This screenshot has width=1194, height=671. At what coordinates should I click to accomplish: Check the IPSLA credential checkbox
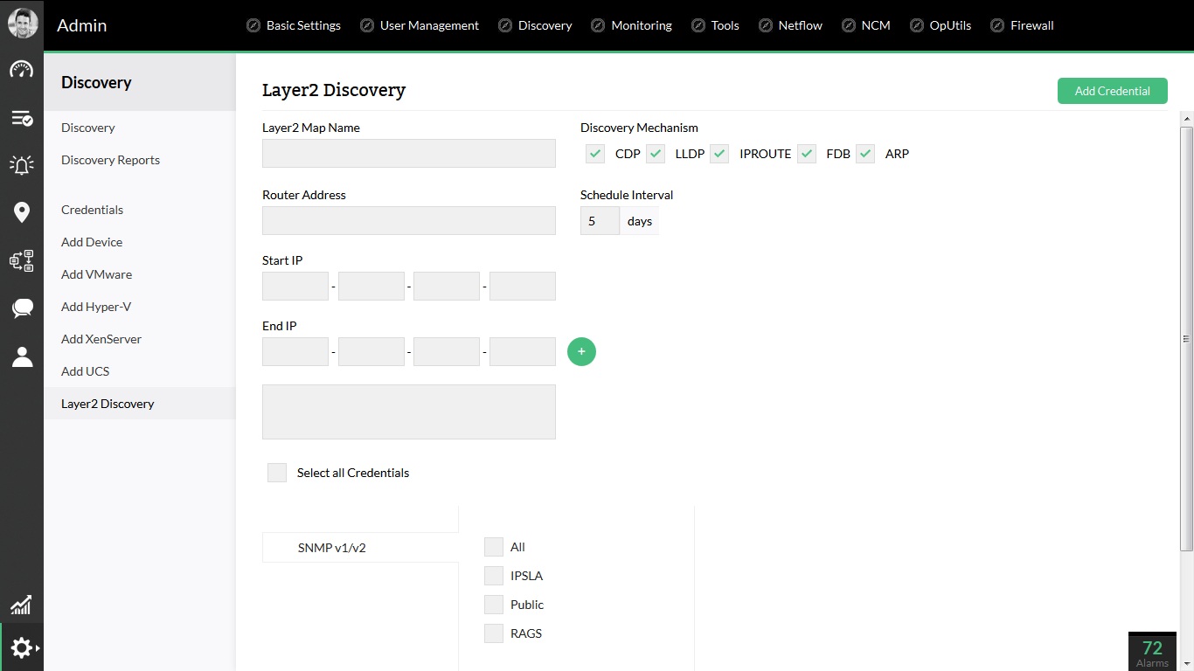coord(494,576)
